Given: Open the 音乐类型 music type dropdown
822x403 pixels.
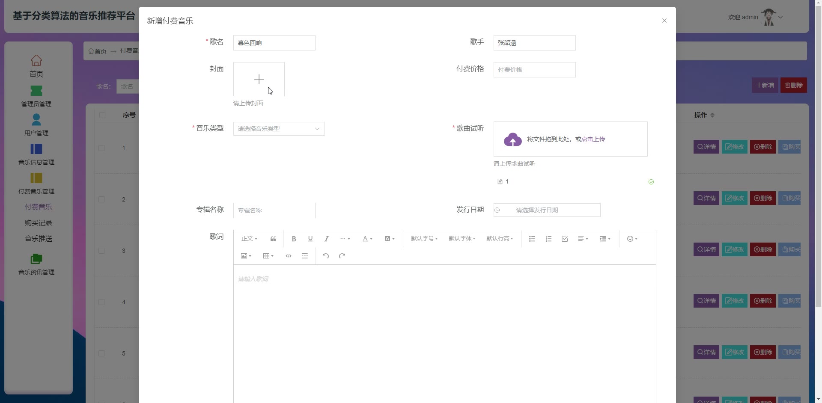Looking at the screenshot, I should pyautogui.click(x=279, y=129).
